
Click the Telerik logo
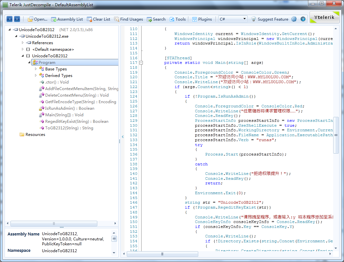point(324,17)
